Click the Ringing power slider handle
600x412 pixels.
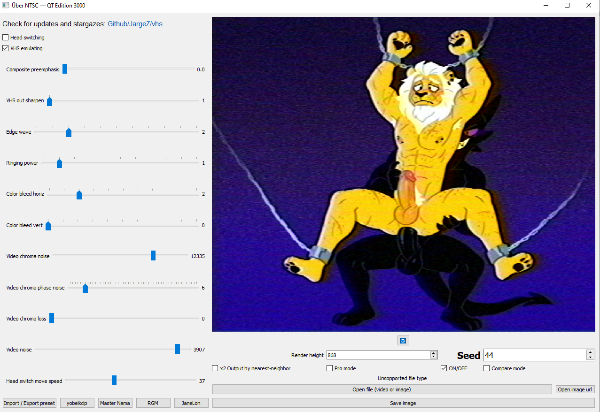(59, 163)
